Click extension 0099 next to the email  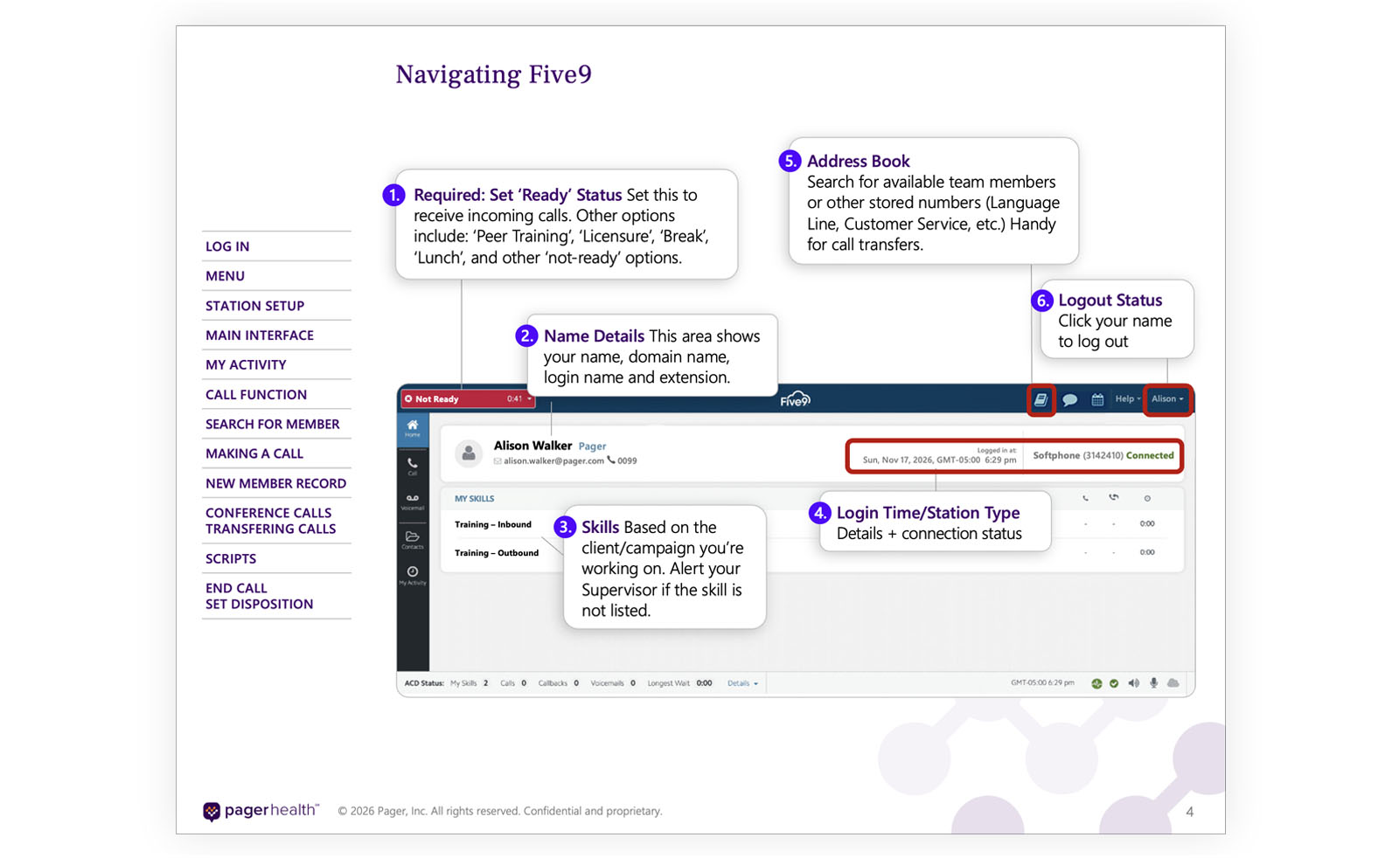point(627,461)
